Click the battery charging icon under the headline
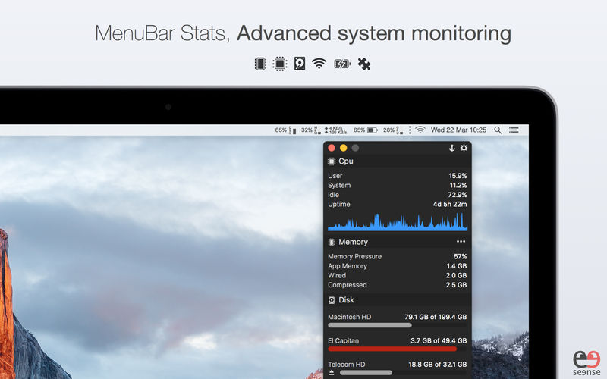 [342, 64]
